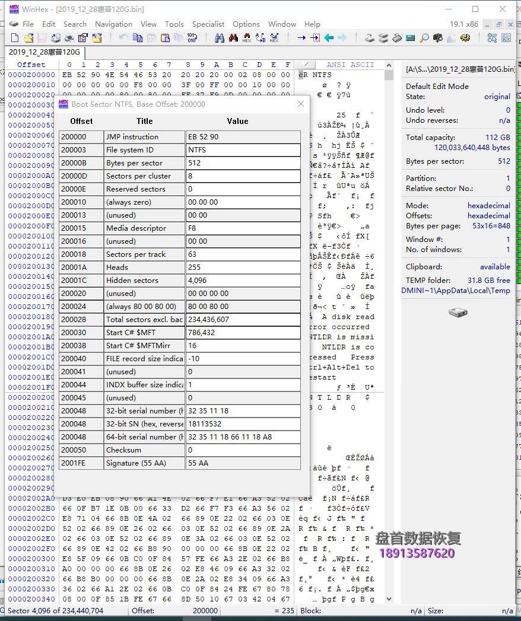Click Bytes per page value 53x16=848
This screenshot has height=621, width=521.
pos(491,226)
